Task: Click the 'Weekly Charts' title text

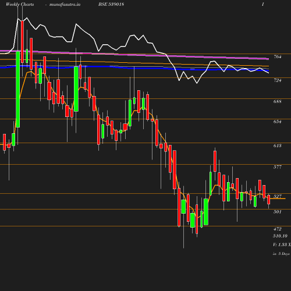Action: [x=20, y=4]
